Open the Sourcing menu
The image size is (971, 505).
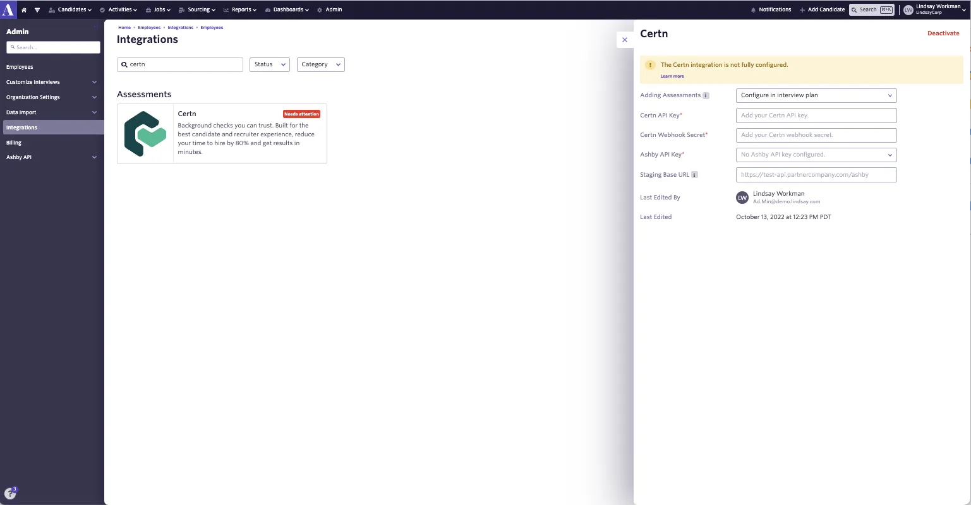click(x=197, y=10)
